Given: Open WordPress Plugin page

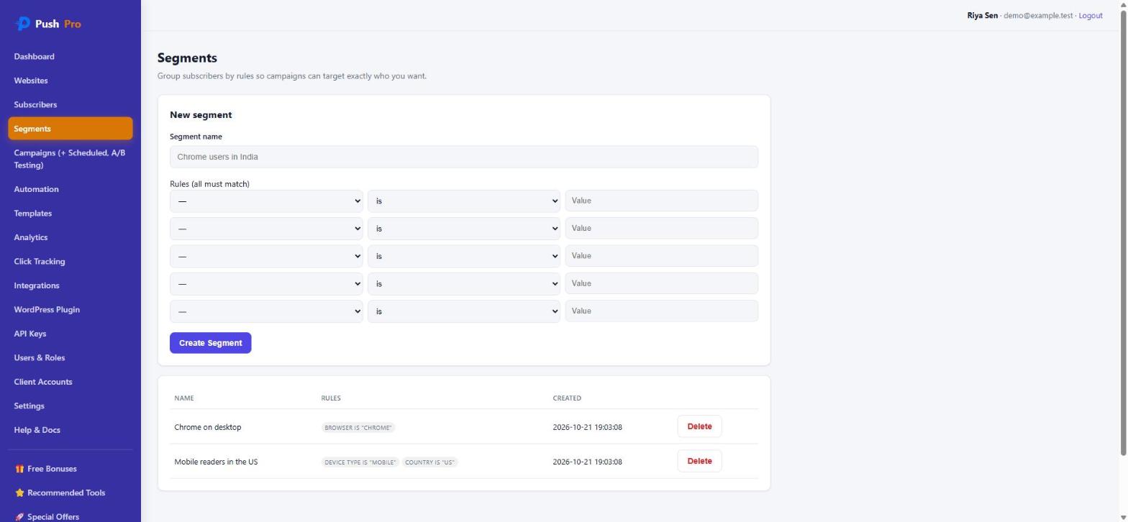Looking at the screenshot, I should pos(70,310).
